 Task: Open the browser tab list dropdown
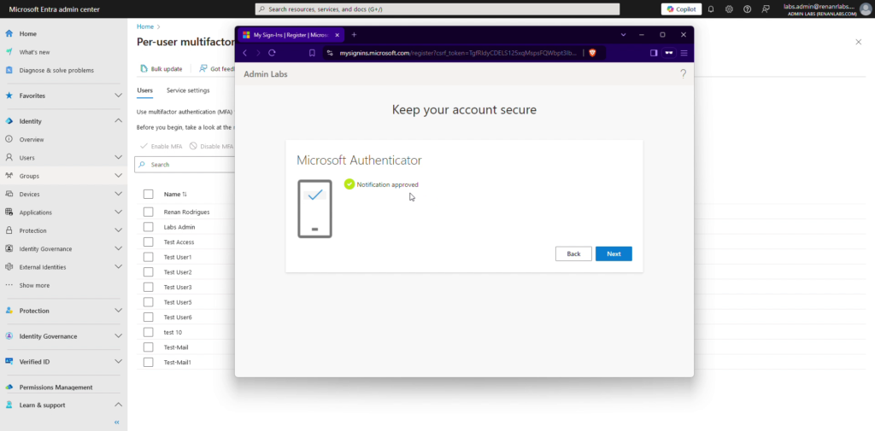point(623,35)
